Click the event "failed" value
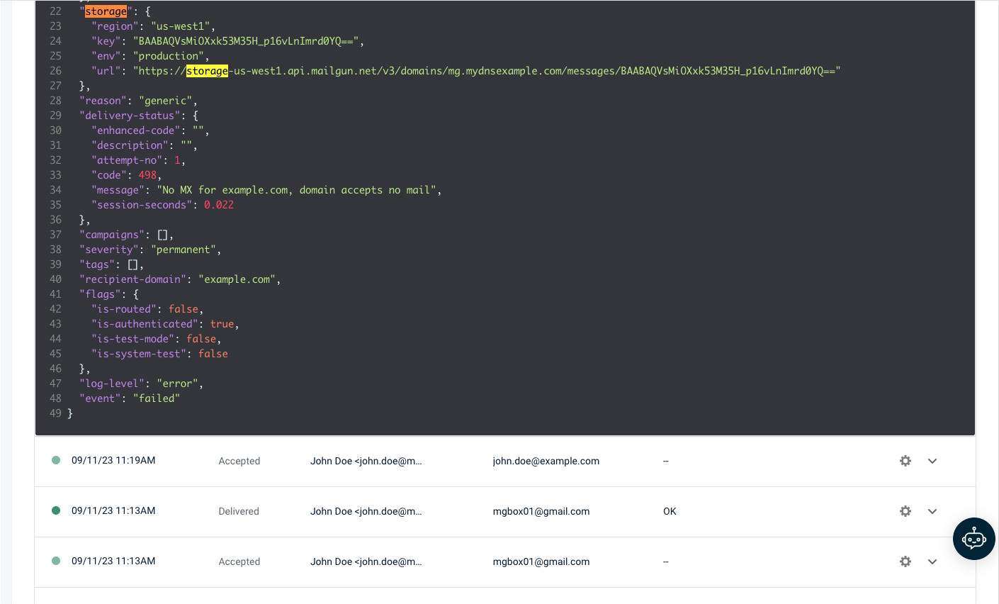999x604 pixels. click(x=157, y=398)
